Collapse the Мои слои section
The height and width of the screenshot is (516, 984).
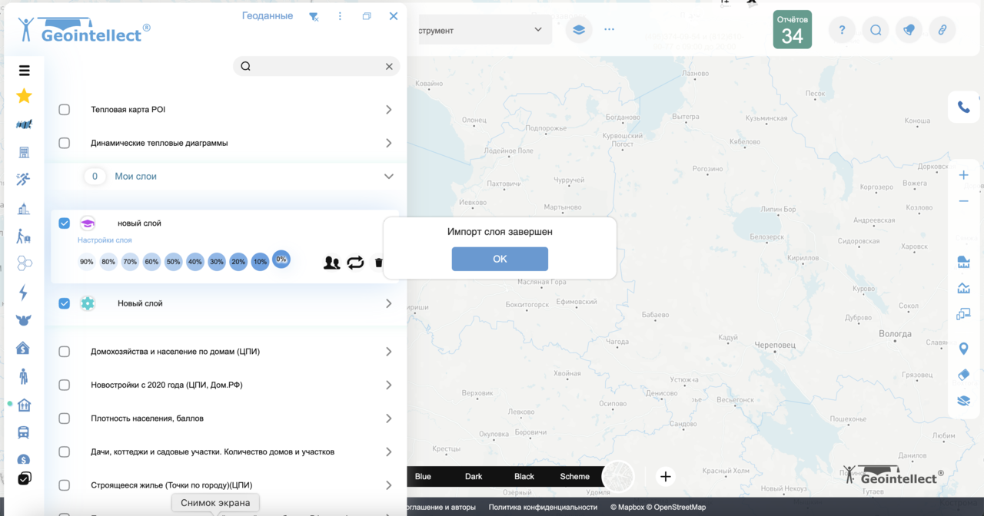[x=389, y=176]
